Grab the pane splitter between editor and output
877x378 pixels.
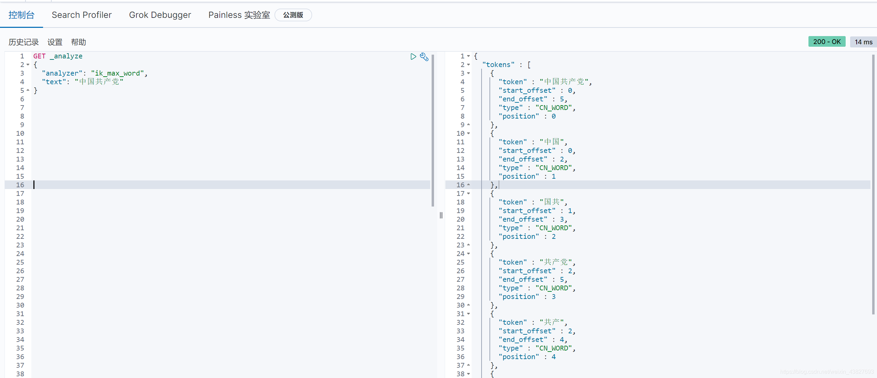pos(441,215)
